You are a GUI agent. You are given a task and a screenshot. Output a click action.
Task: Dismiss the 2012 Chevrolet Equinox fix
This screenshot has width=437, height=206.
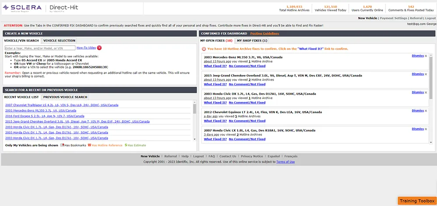pos(418,111)
